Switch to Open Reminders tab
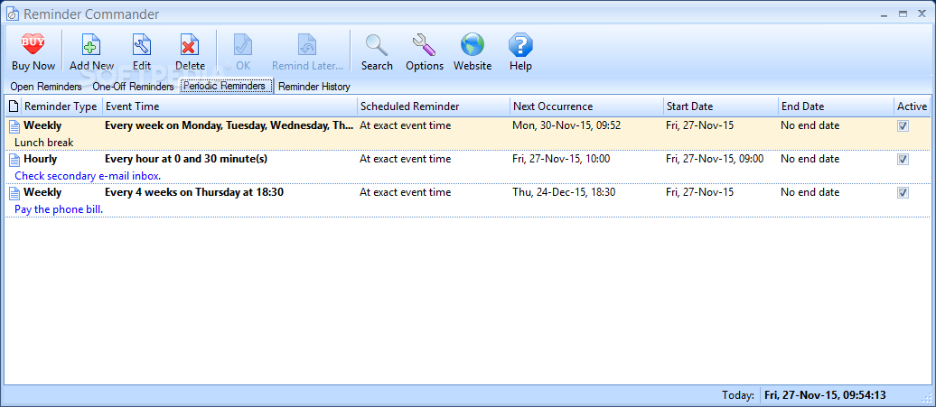This screenshot has height=407, width=936. [46, 87]
